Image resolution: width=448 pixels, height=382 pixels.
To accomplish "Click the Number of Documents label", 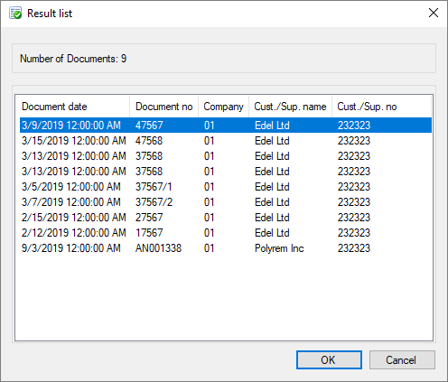I will [73, 59].
